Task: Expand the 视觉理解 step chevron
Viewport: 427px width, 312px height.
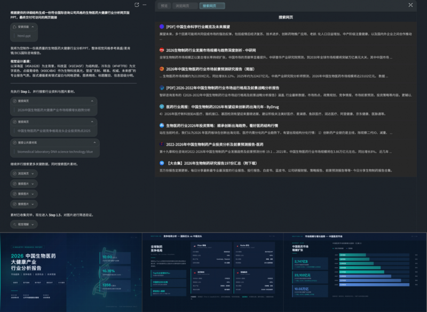Action: click(34, 225)
